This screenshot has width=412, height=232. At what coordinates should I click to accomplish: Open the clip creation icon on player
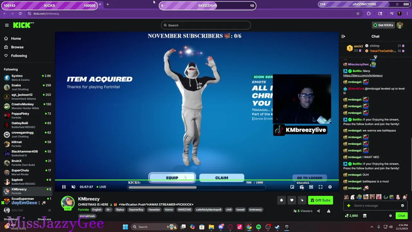tap(302, 187)
